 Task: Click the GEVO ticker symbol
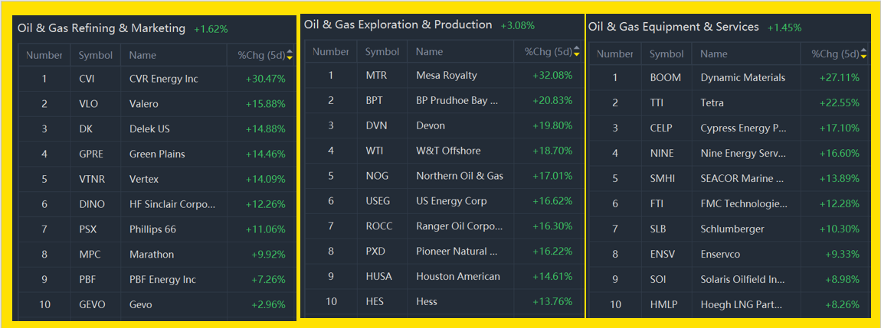click(x=91, y=304)
